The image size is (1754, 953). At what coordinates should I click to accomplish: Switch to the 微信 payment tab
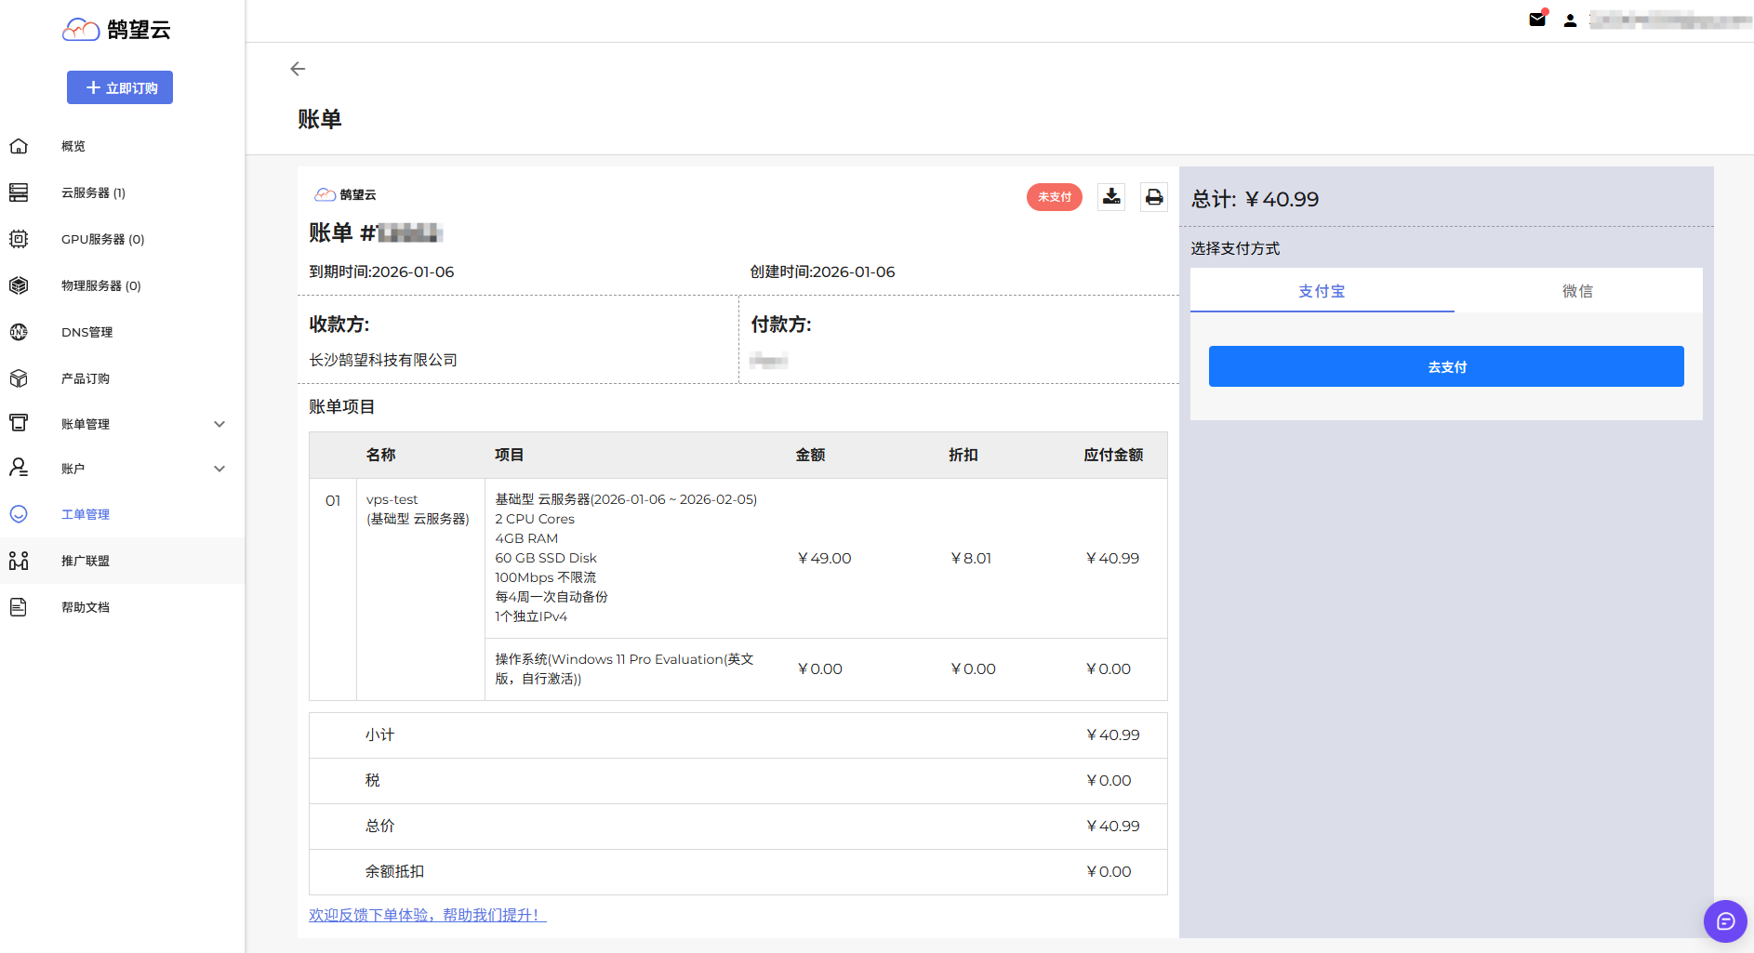click(1577, 291)
